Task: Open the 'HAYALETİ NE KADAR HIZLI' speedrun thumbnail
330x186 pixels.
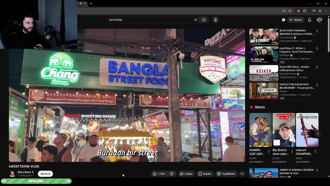Action: click(x=264, y=91)
